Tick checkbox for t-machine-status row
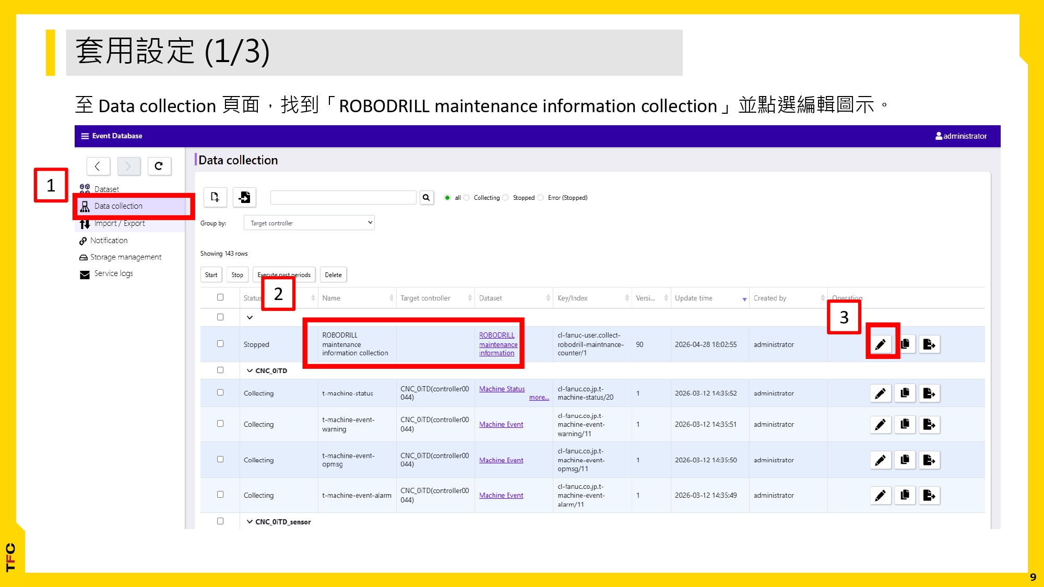This screenshot has width=1044, height=587. (220, 392)
